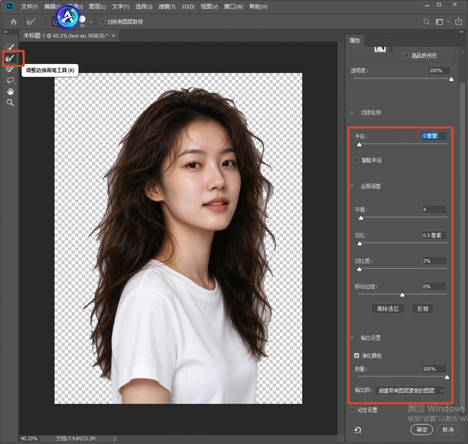The width and height of the screenshot is (468, 444).
Task: Click the 移动边缘 slider handle
Action: pos(402,295)
